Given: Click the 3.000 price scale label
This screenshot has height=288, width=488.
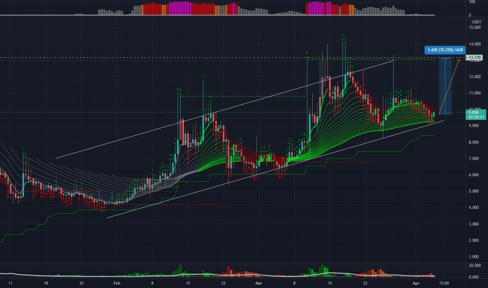Looking at the screenshot, I should [475, 224].
